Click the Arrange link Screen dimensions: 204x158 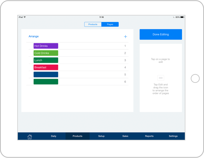coord(33,36)
